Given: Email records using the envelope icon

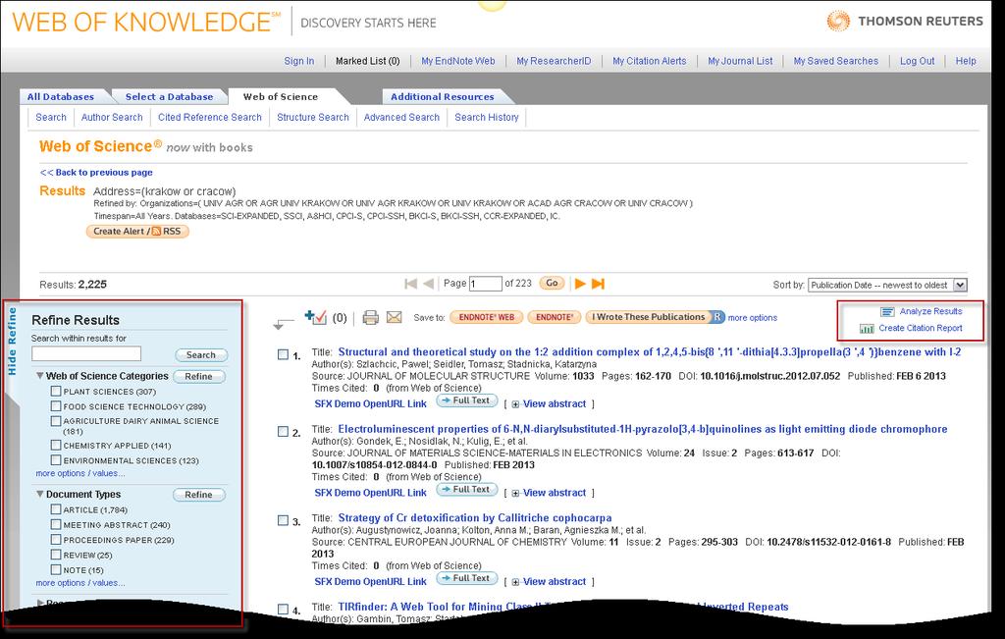Looking at the screenshot, I should (x=395, y=317).
